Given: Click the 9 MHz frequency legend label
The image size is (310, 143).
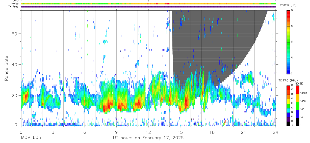Looking at the screenshot, I should (292, 126).
